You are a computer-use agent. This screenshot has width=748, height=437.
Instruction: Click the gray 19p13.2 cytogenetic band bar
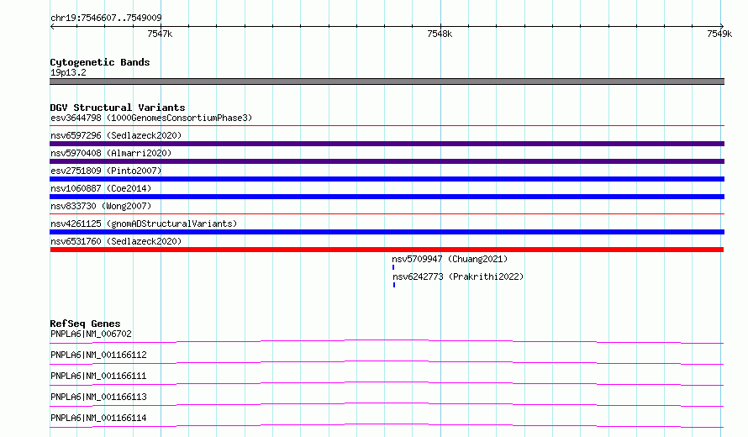387,82
